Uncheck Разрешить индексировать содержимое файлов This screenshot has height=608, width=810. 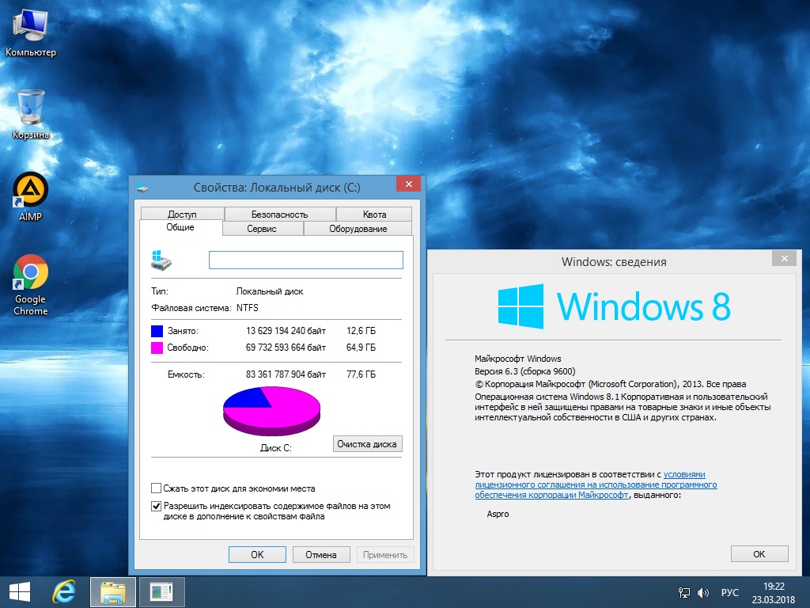pyautogui.click(x=156, y=506)
